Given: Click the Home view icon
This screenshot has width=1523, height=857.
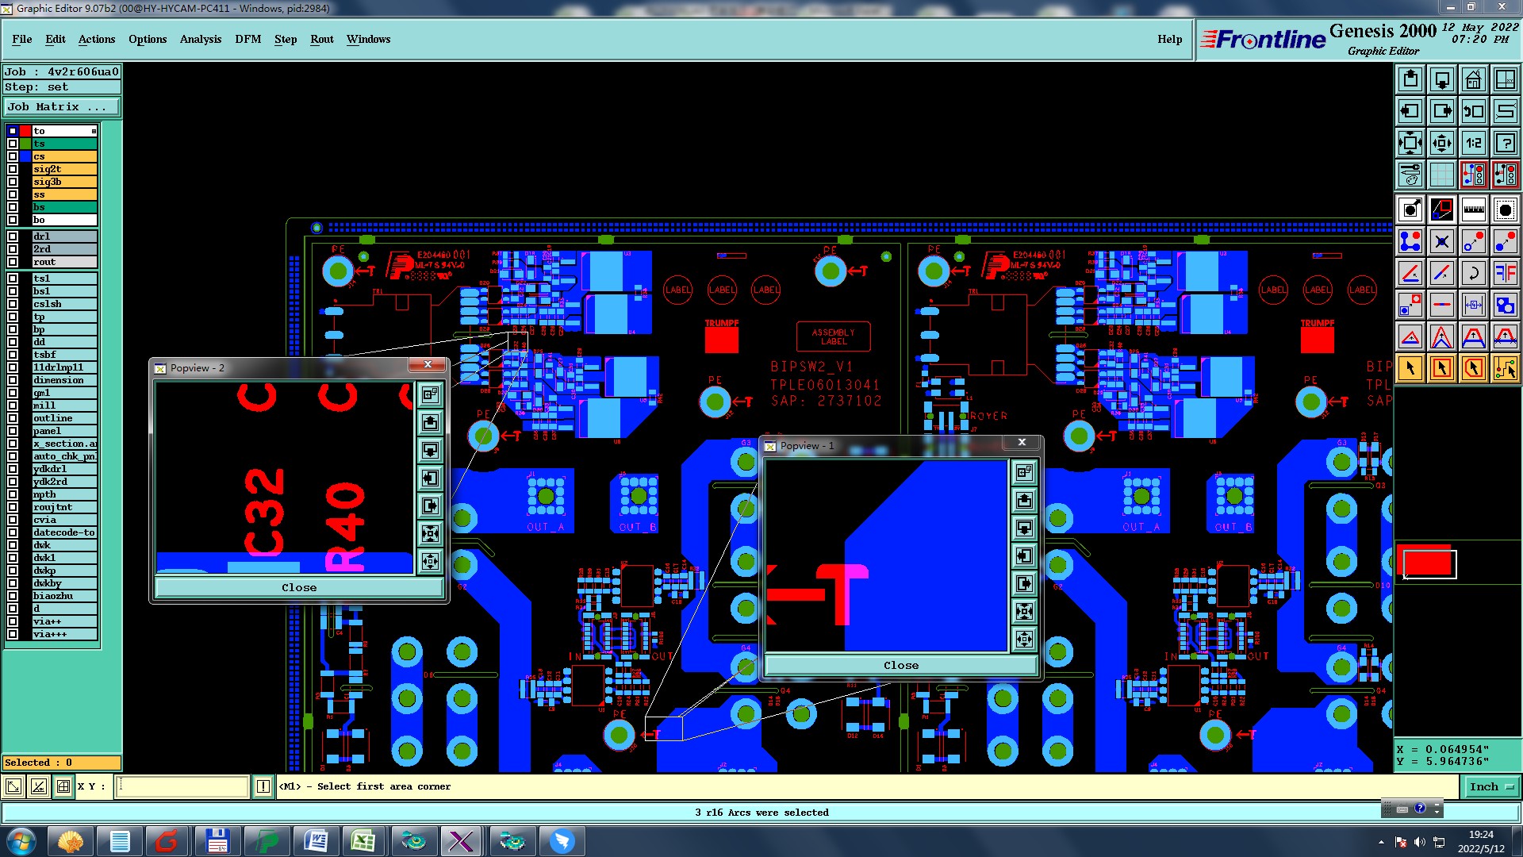Looking at the screenshot, I should pos(1473,79).
